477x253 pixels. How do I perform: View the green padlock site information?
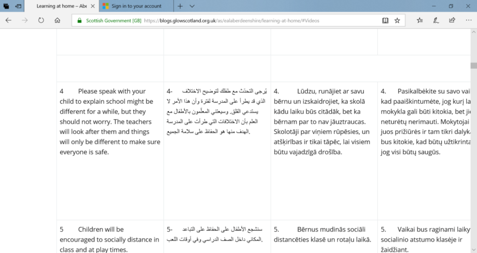[x=79, y=20]
